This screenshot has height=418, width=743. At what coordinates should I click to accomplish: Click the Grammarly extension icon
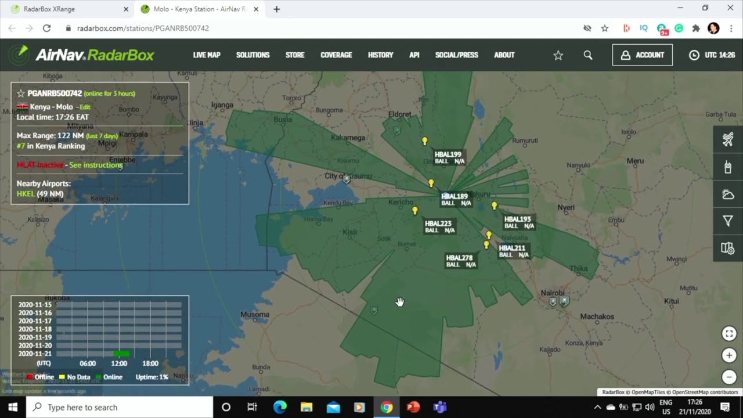(679, 28)
